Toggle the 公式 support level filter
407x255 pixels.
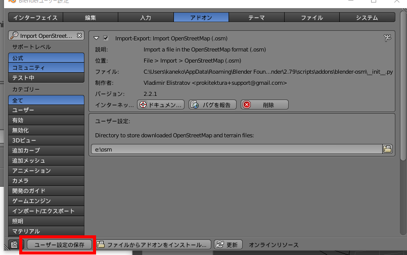pyautogui.click(x=46, y=58)
